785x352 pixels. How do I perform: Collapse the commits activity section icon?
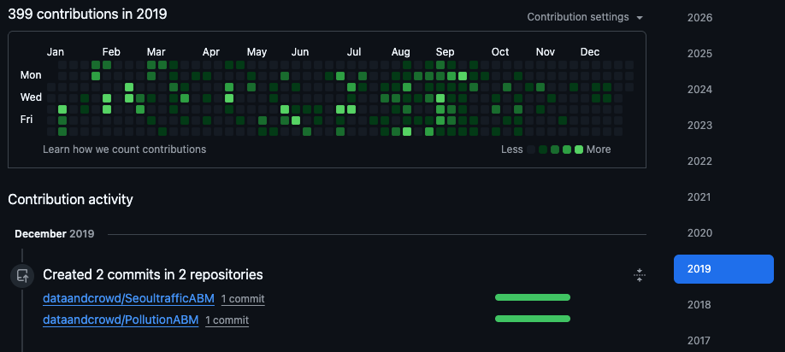[x=639, y=275]
